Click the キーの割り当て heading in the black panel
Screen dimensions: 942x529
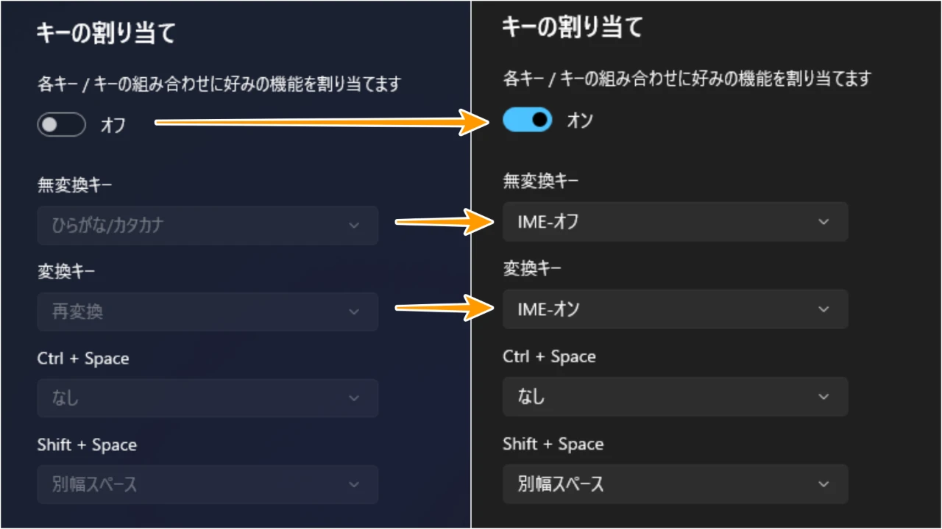click(x=572, y=28)
